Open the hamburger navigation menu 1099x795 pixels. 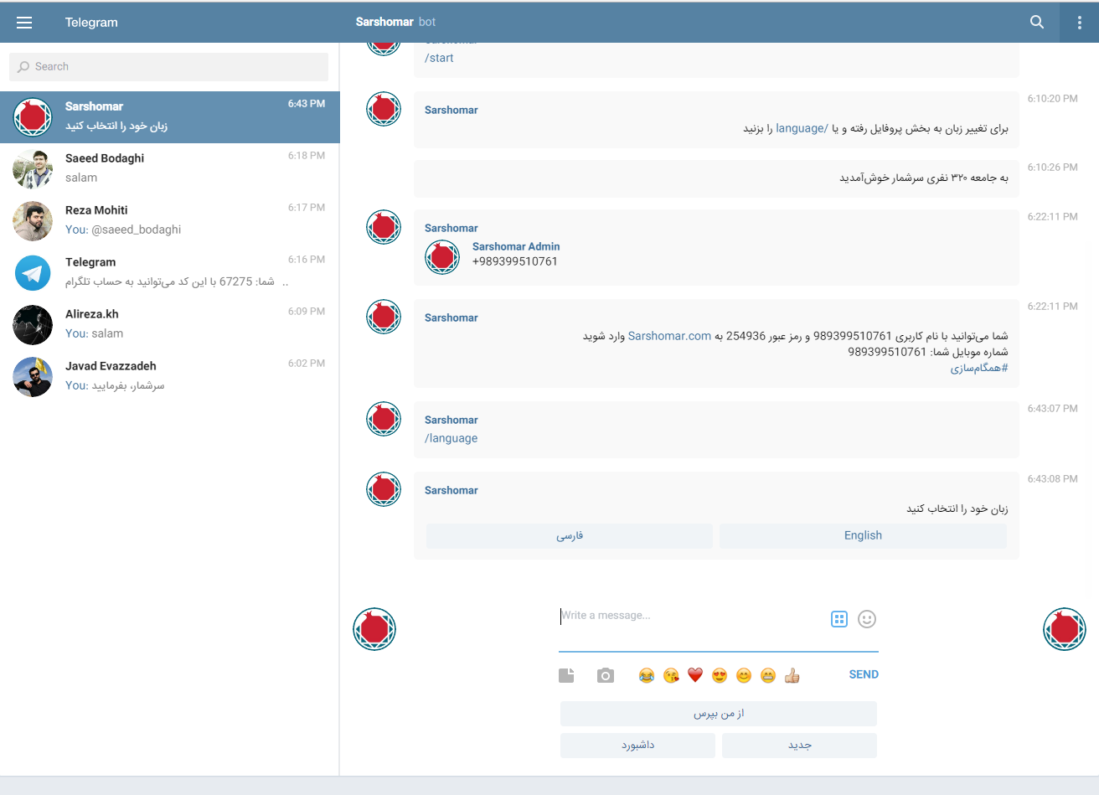click(x=24, y=22)
